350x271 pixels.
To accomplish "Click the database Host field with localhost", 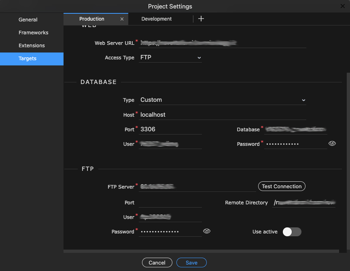I will pos(222,115).
